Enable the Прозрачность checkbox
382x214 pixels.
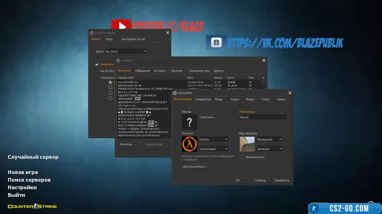tap(242, 157)
